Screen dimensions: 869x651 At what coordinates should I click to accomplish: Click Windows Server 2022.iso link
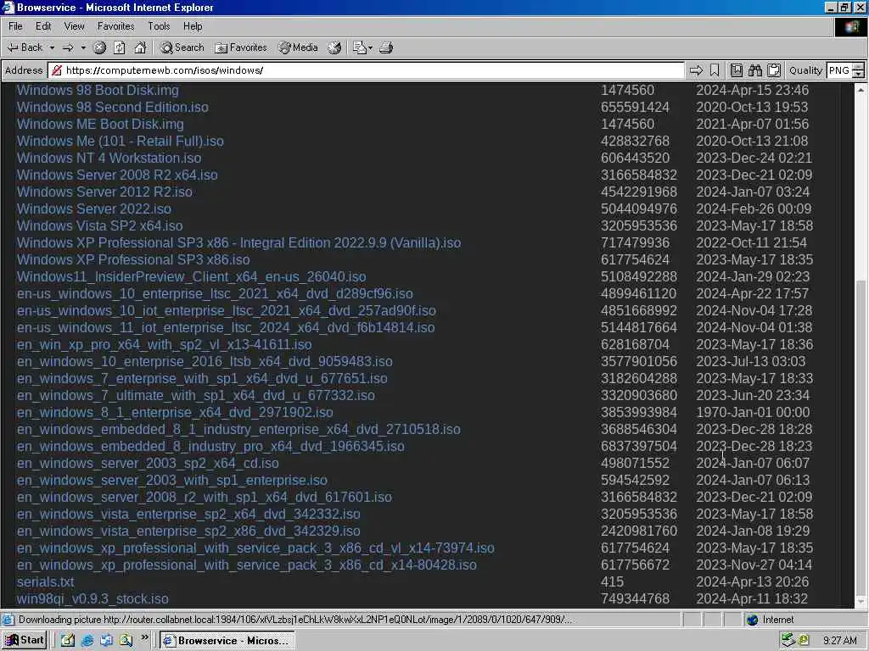point(93,209)
